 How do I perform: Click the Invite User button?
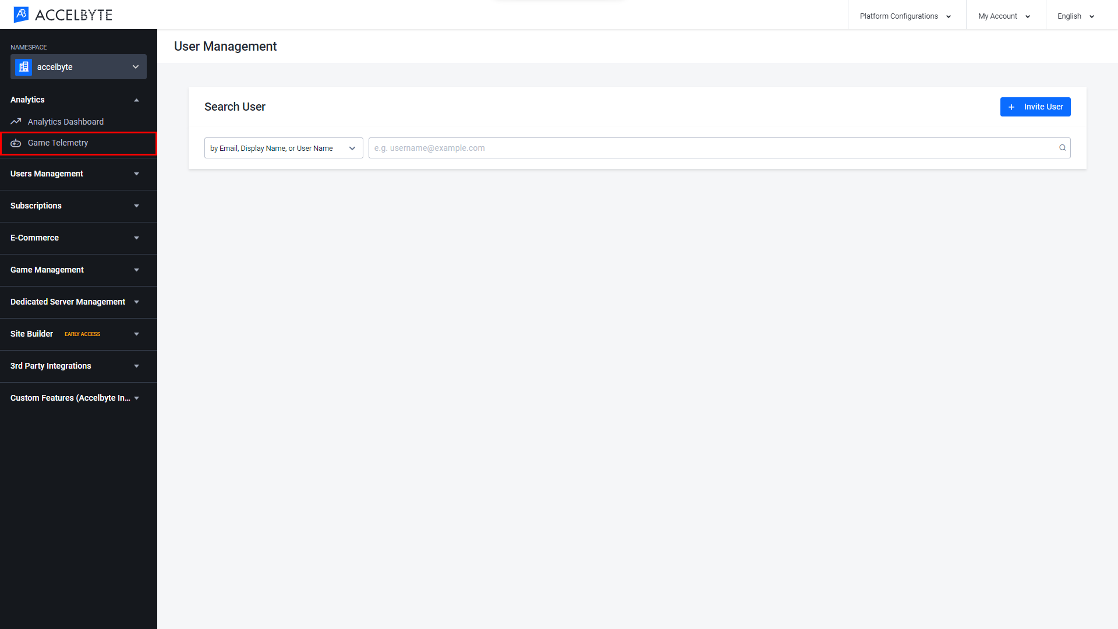(1036, 107)
